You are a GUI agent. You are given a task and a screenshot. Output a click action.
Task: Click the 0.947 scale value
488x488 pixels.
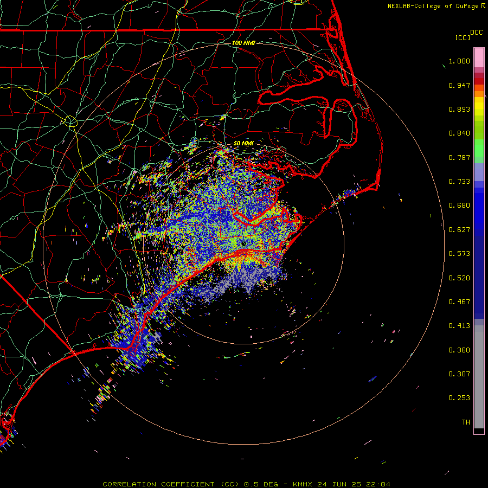click(x=459, y=85)
